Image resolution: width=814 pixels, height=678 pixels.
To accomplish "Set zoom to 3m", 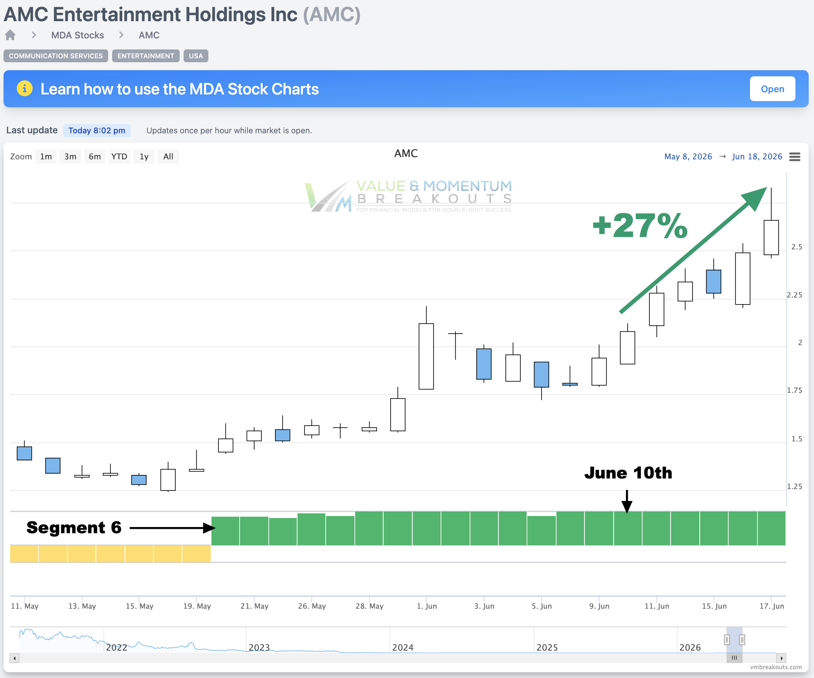I will [70, 157].
